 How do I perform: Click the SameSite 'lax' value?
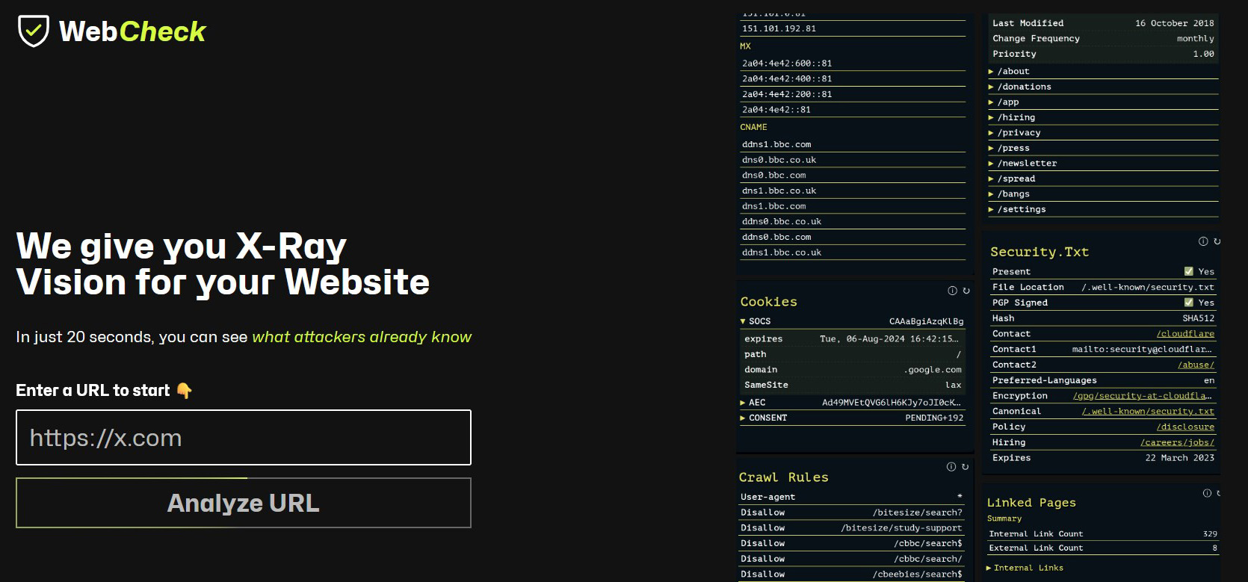(x=954, y=385)
